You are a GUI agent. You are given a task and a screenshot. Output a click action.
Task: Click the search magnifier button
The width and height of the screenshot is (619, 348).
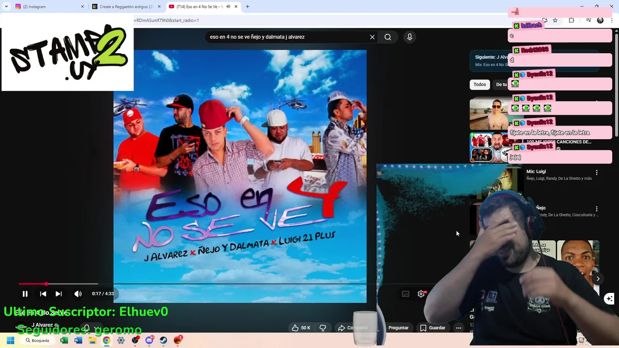(x=388, y=37)
